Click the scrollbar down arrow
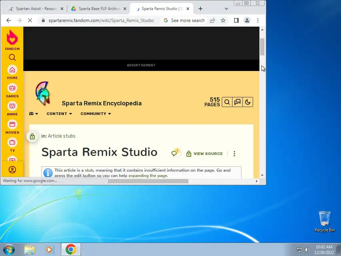Viewport: 341px width, 256px height. tap(262, 175)
